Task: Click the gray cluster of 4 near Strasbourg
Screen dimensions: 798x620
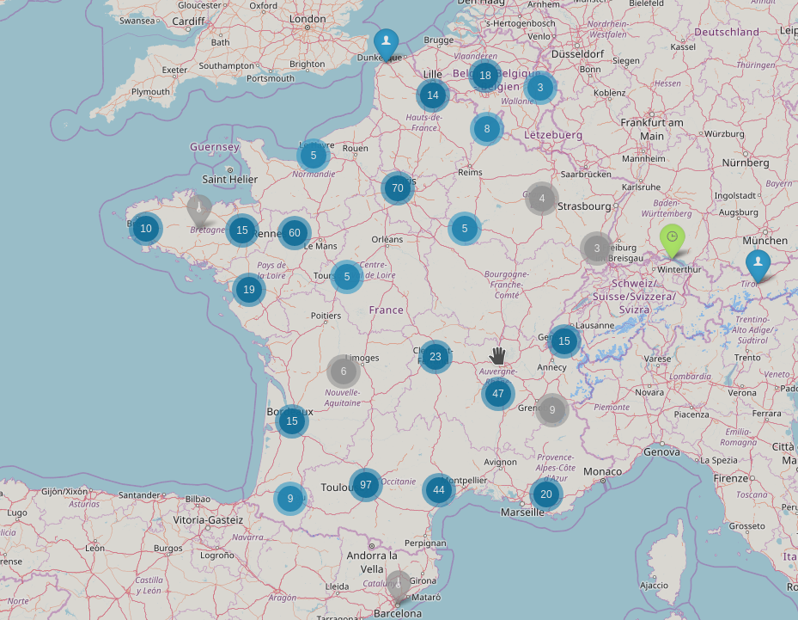Action: [541, 198]
